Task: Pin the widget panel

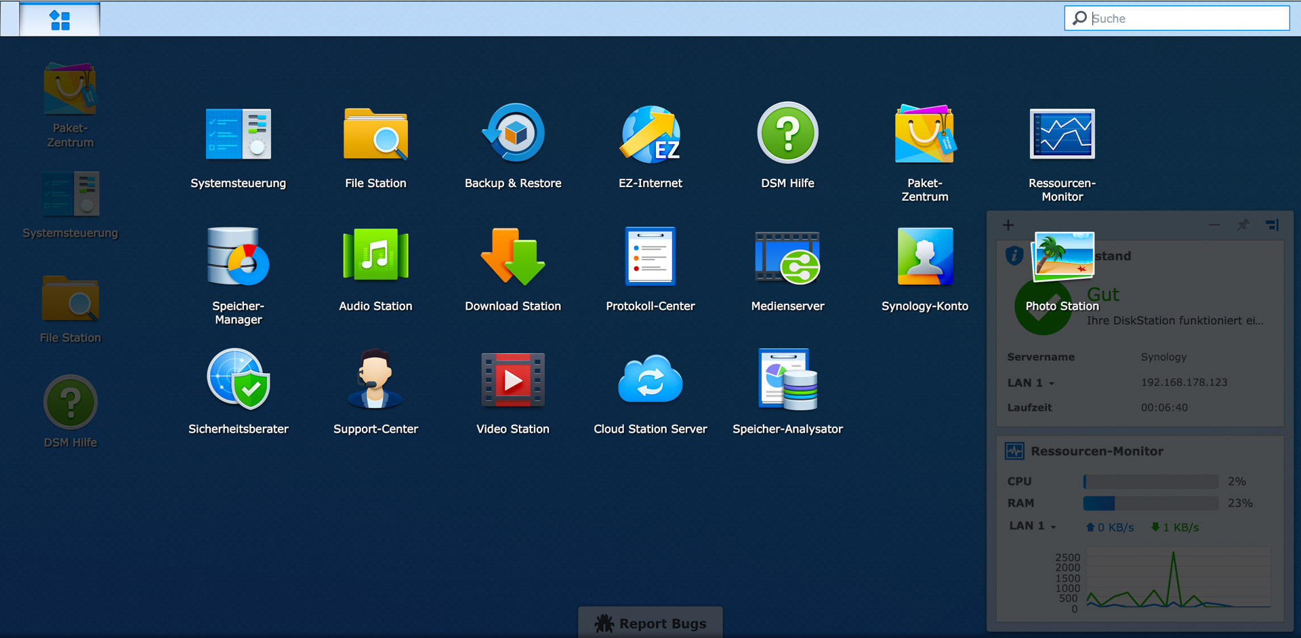Action: tap(1243, 225)
